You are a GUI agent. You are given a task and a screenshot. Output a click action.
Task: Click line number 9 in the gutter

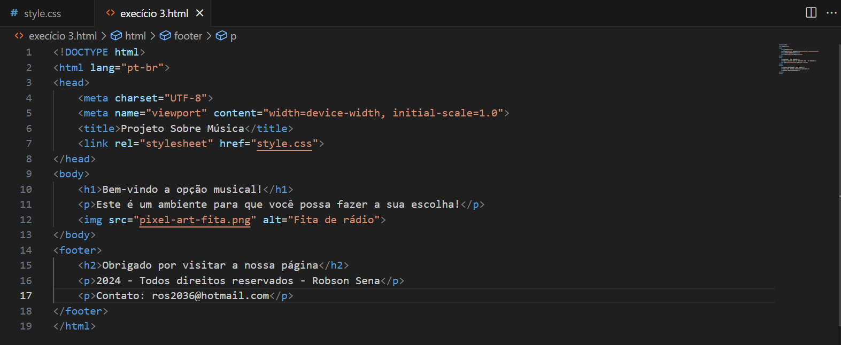[29, 174]
